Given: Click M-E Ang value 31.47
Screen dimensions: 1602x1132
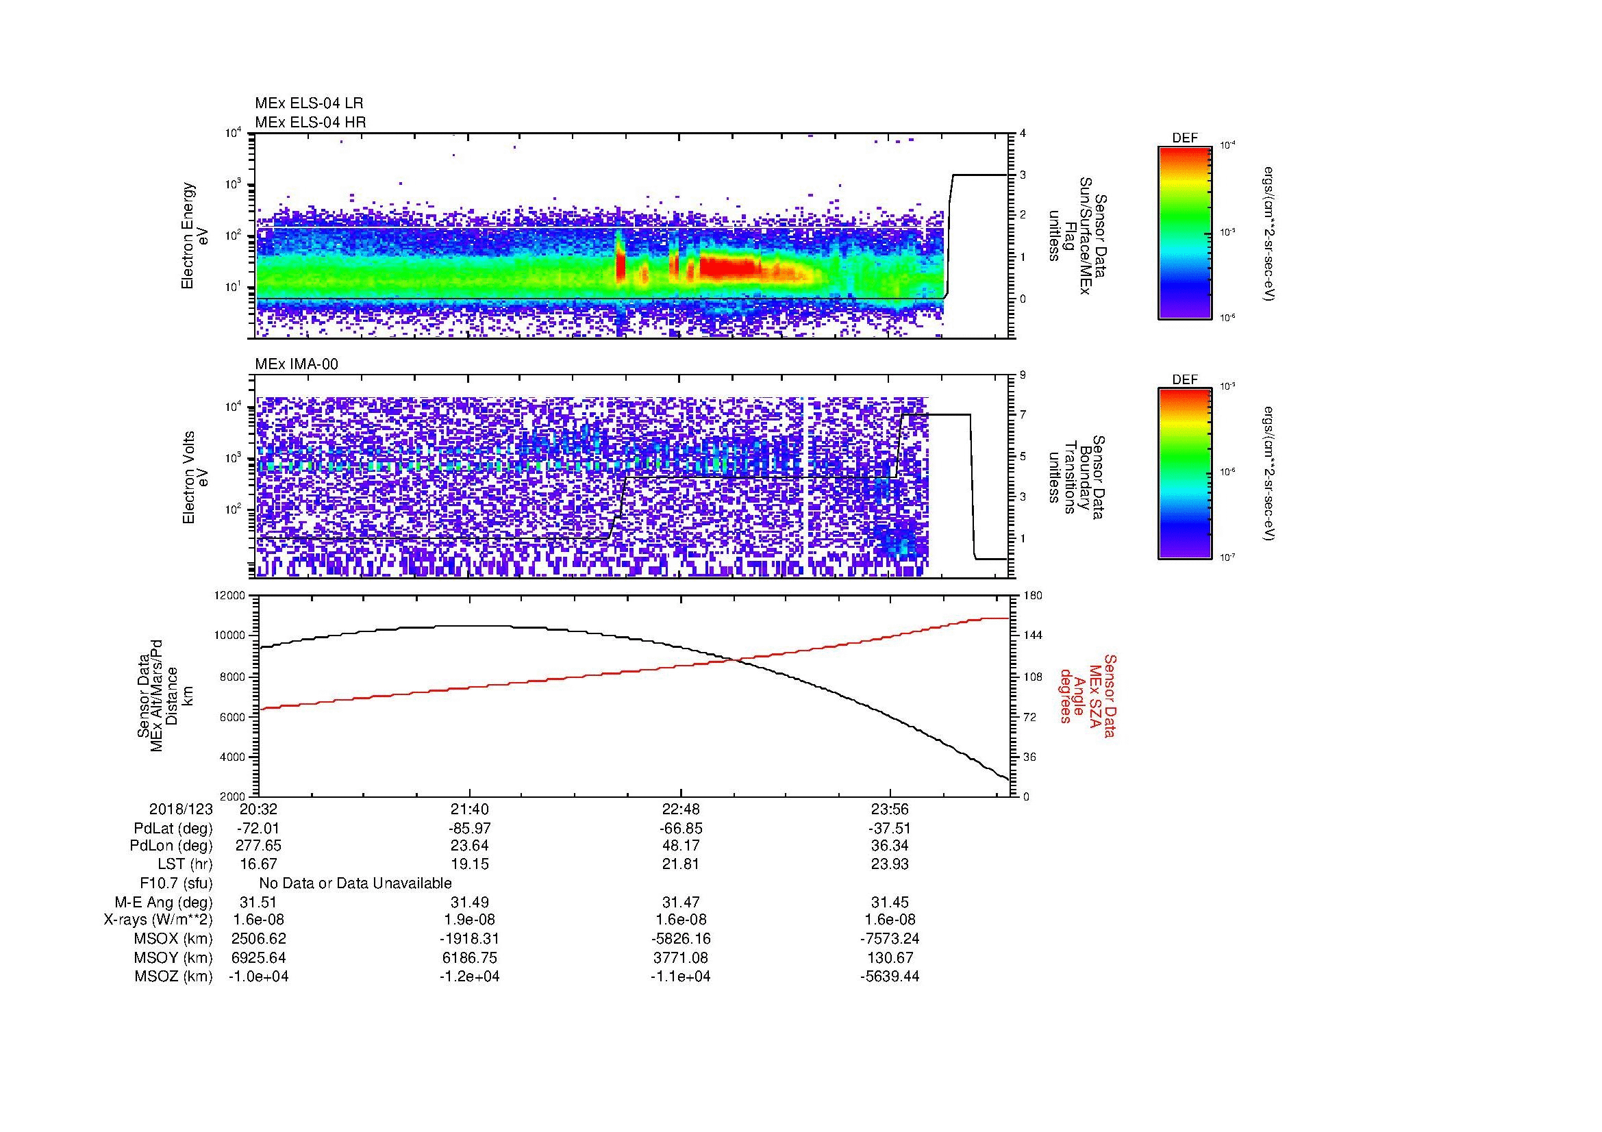Looking at the screenshot, I should pyautogui.click(x=680, y=902).
